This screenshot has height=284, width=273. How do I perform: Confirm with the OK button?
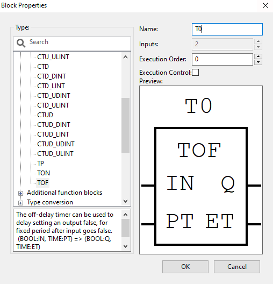[185, 267]
